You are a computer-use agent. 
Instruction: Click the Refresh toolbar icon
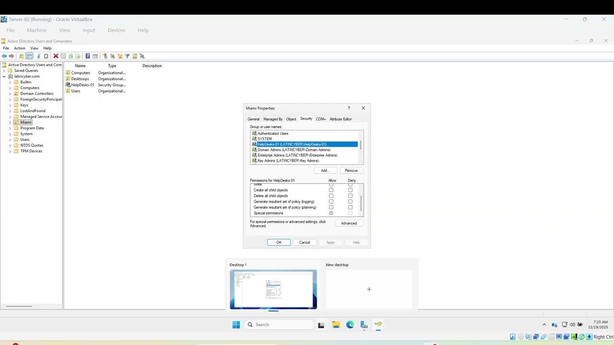(x=71, y=56)
